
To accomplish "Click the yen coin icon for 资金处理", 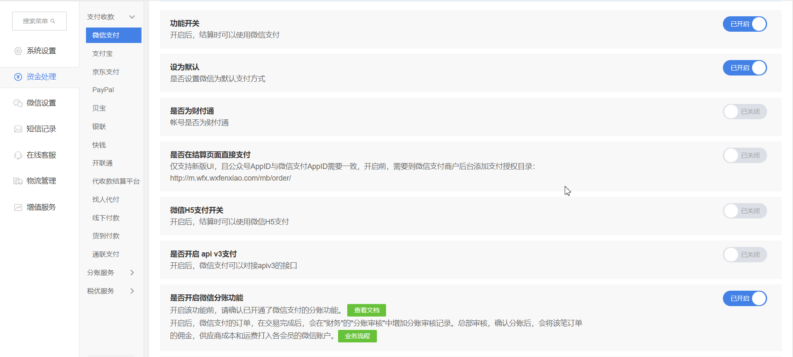I will pyautogui.click(x=18, y=77).
